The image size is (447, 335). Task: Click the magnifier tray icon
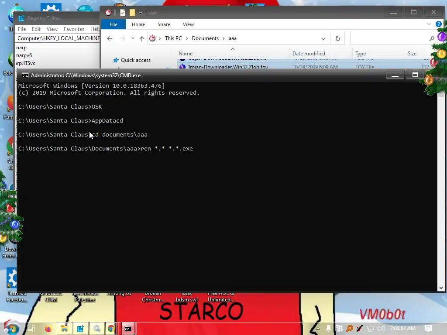pyautogui.click(x=350, y=328)
